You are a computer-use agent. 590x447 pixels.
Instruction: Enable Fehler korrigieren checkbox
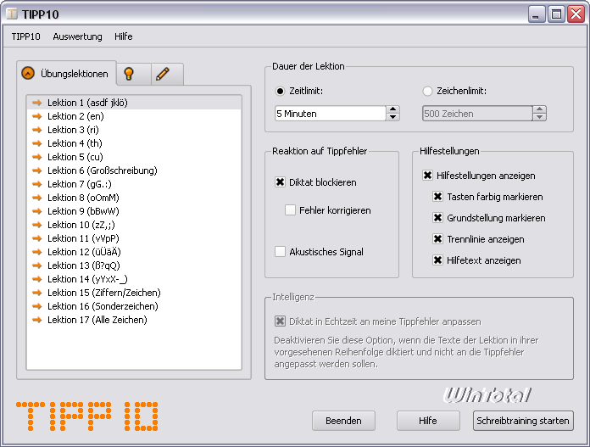coord(290,210)
